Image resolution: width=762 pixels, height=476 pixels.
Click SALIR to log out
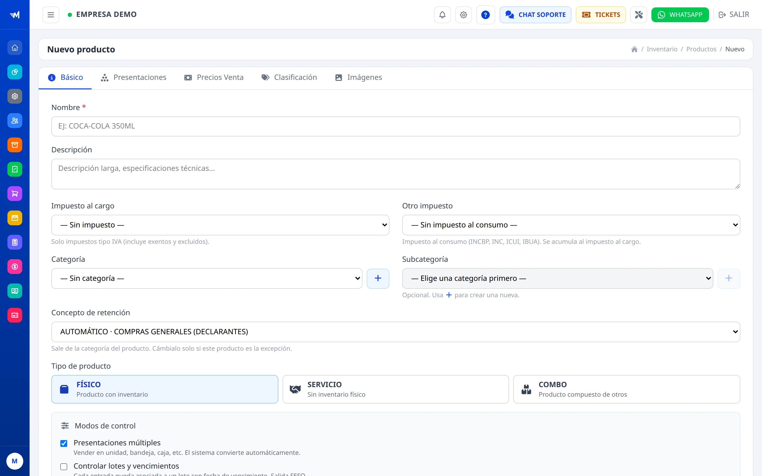point(734,15)
